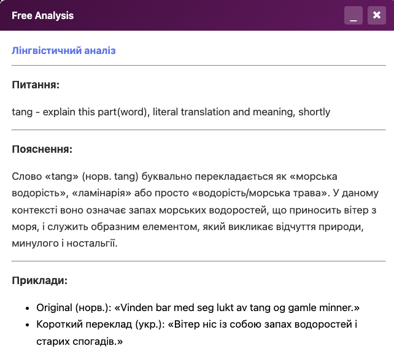Click explanation paragraph starting 'Слово «tang»'
The width and height of the screenshot is (394, 362).
(x=195, y=210)
